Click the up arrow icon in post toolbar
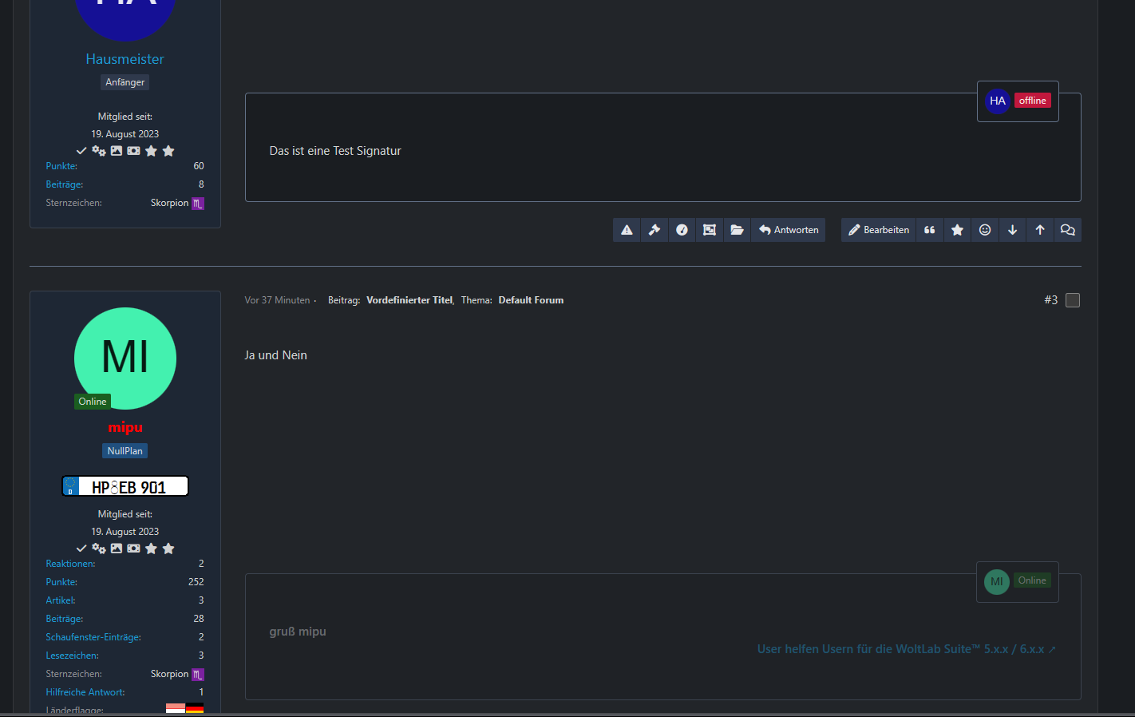1135x717 pixels. 1040,230
